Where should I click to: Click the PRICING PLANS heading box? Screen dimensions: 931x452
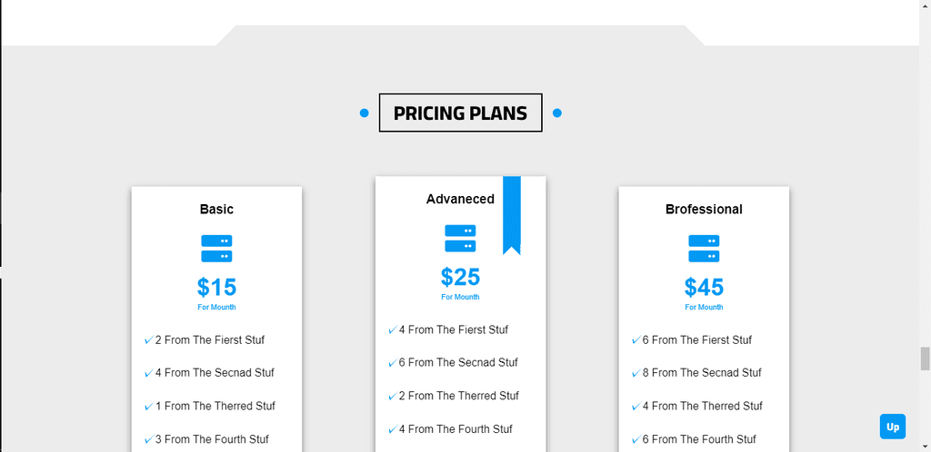(x=460, y=113)
